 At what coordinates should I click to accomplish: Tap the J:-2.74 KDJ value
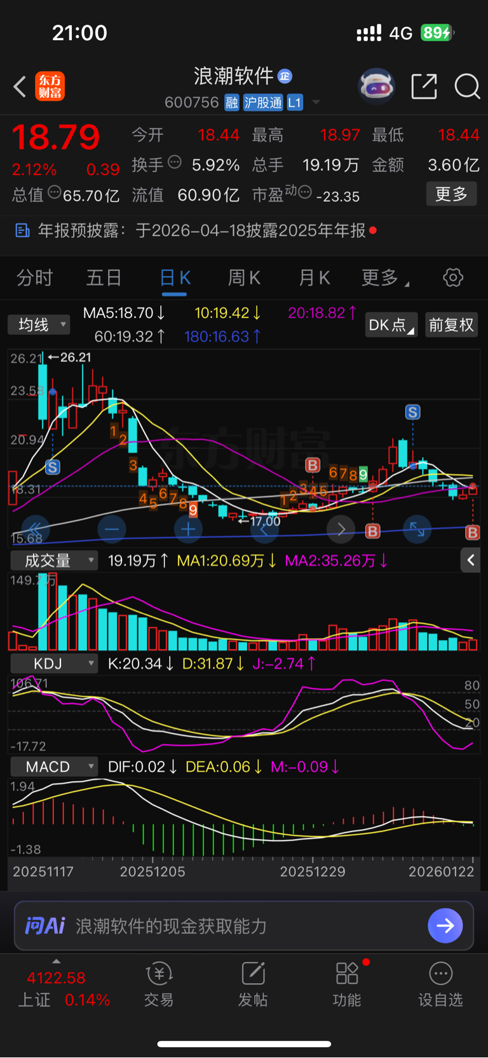[284, 664]
